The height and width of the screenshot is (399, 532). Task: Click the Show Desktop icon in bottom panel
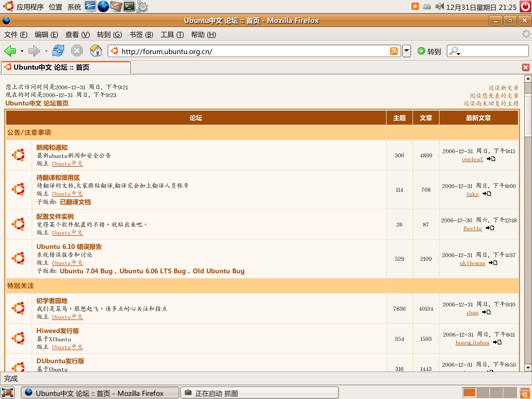7,393
